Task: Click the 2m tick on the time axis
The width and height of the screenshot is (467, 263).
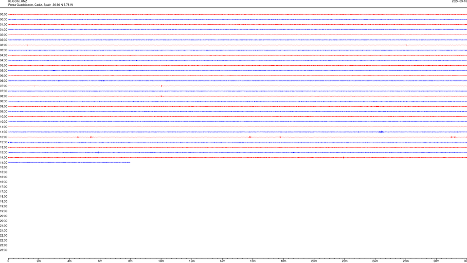Action: point(39,261)
